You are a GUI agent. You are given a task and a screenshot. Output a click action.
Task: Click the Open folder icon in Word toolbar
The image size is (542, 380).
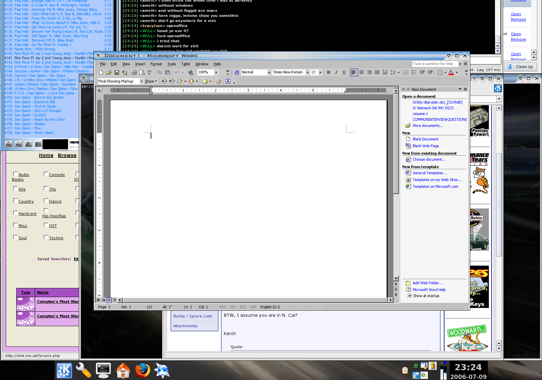point(109,72)
